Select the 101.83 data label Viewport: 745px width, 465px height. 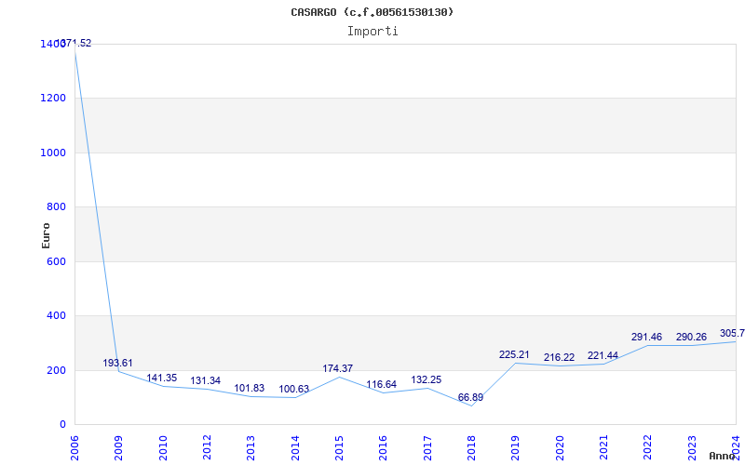click(x=249, y=388)
